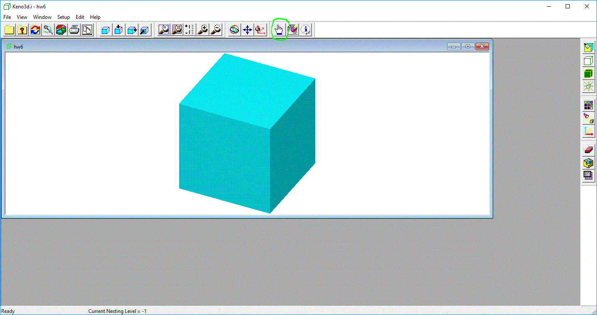The height and width of the screenshot is (315, 597).
Task: Open the View menu
Action: click(22, 17)
